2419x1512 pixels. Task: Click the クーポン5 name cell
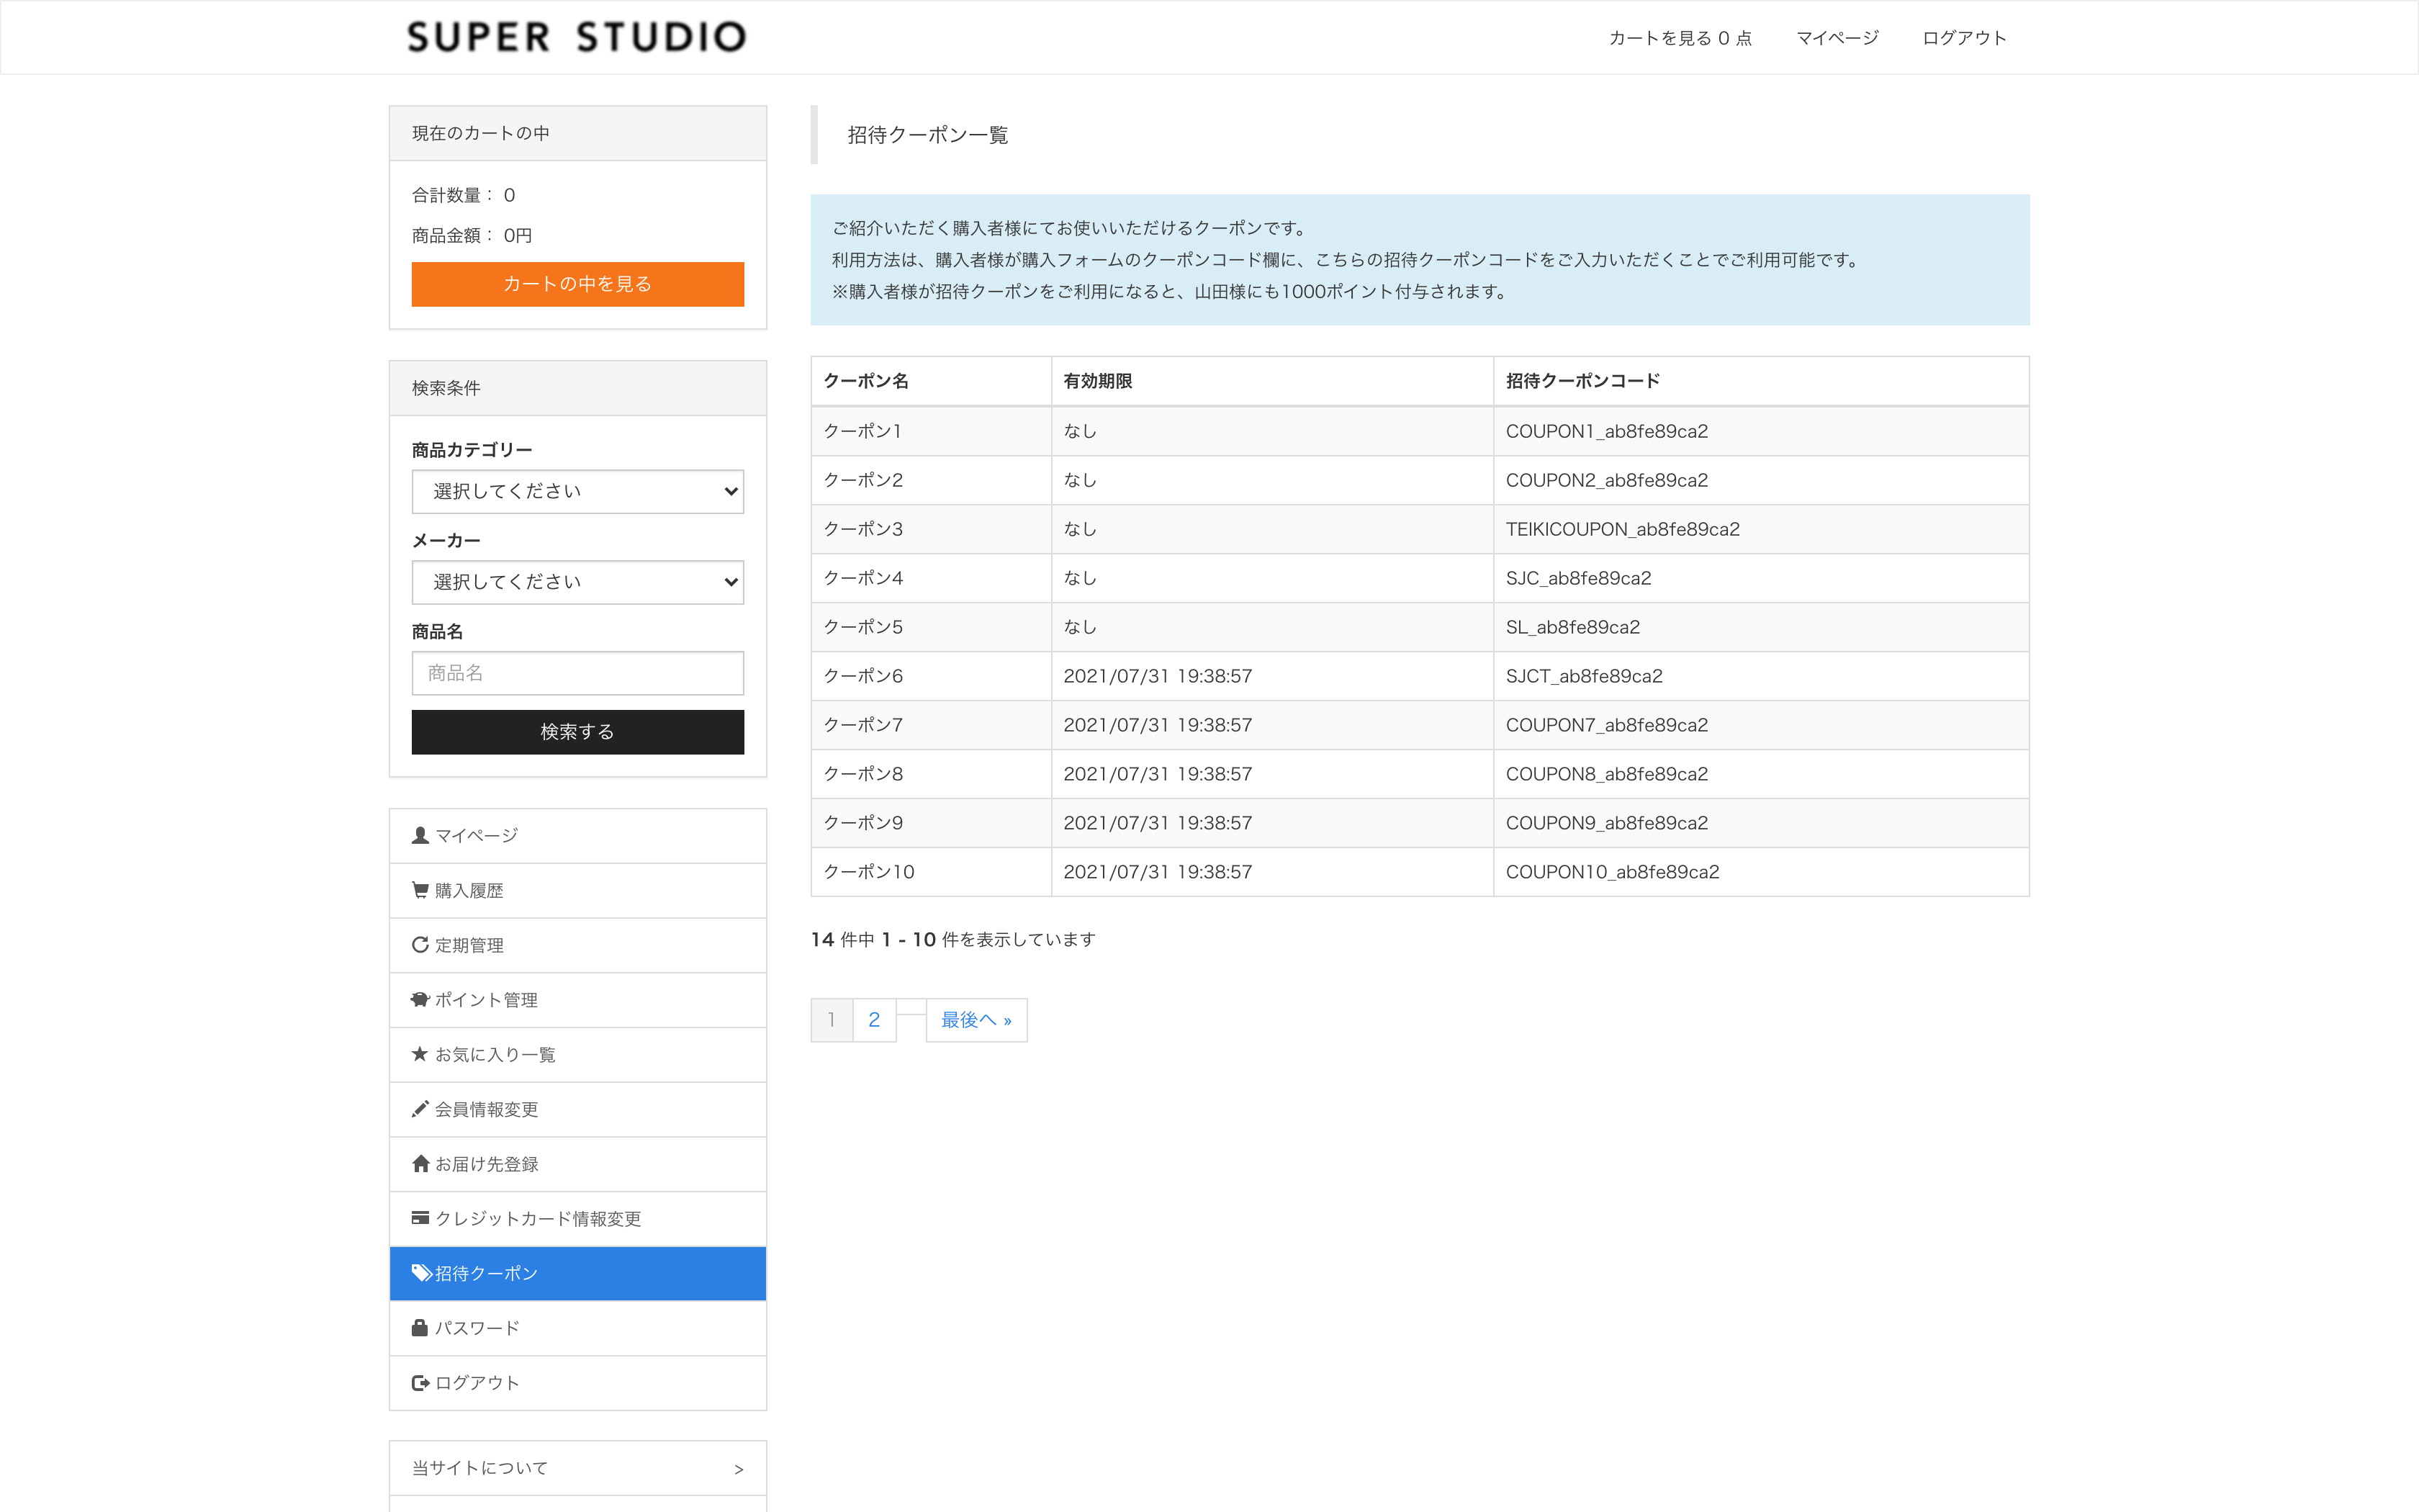[x=932, y=627]
